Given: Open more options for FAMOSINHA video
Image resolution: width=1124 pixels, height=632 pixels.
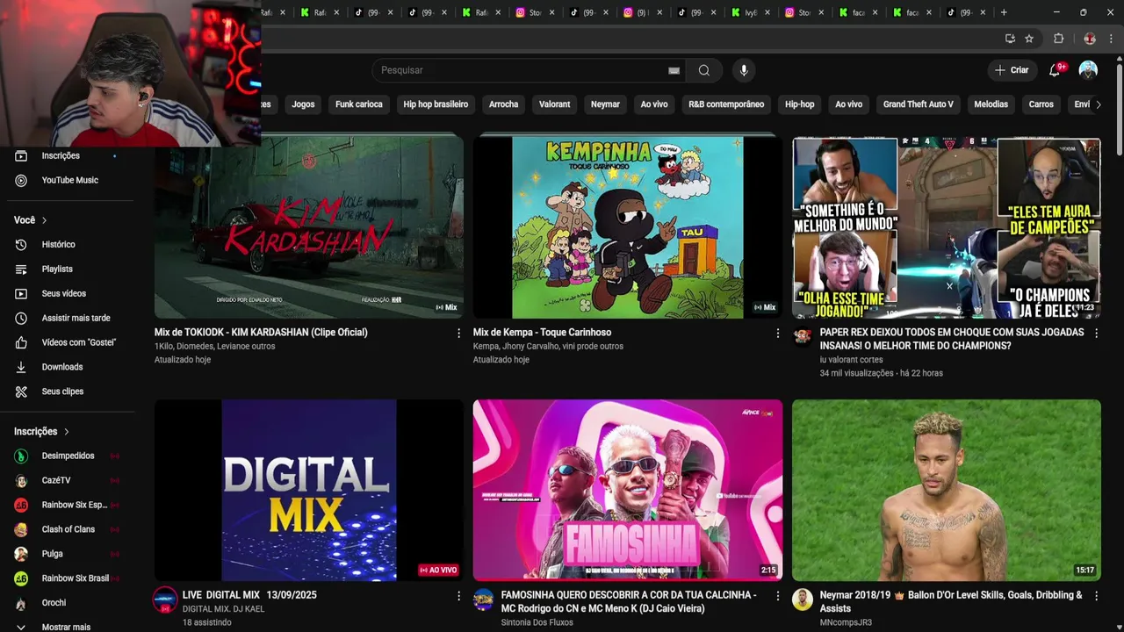Looking at the screenshot, I should coord(777,596).
